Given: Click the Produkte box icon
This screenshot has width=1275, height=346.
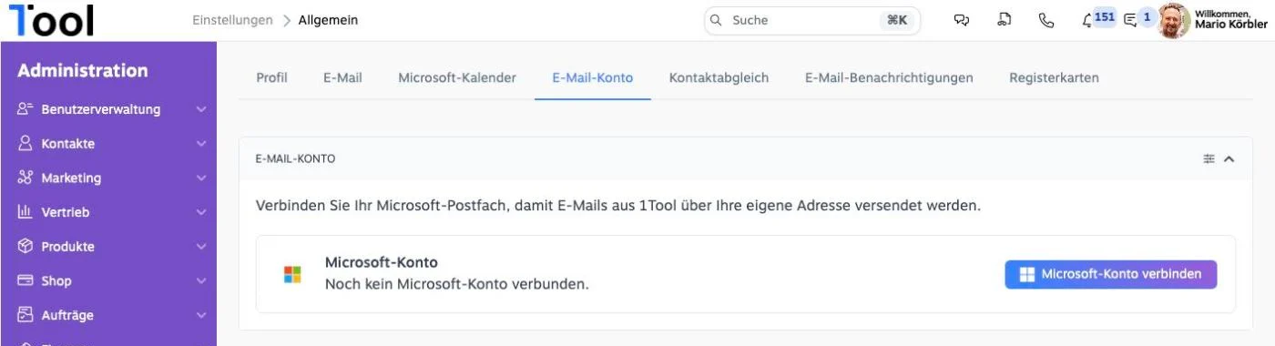Looking at the screenshot, I should (x=25, y=247).
